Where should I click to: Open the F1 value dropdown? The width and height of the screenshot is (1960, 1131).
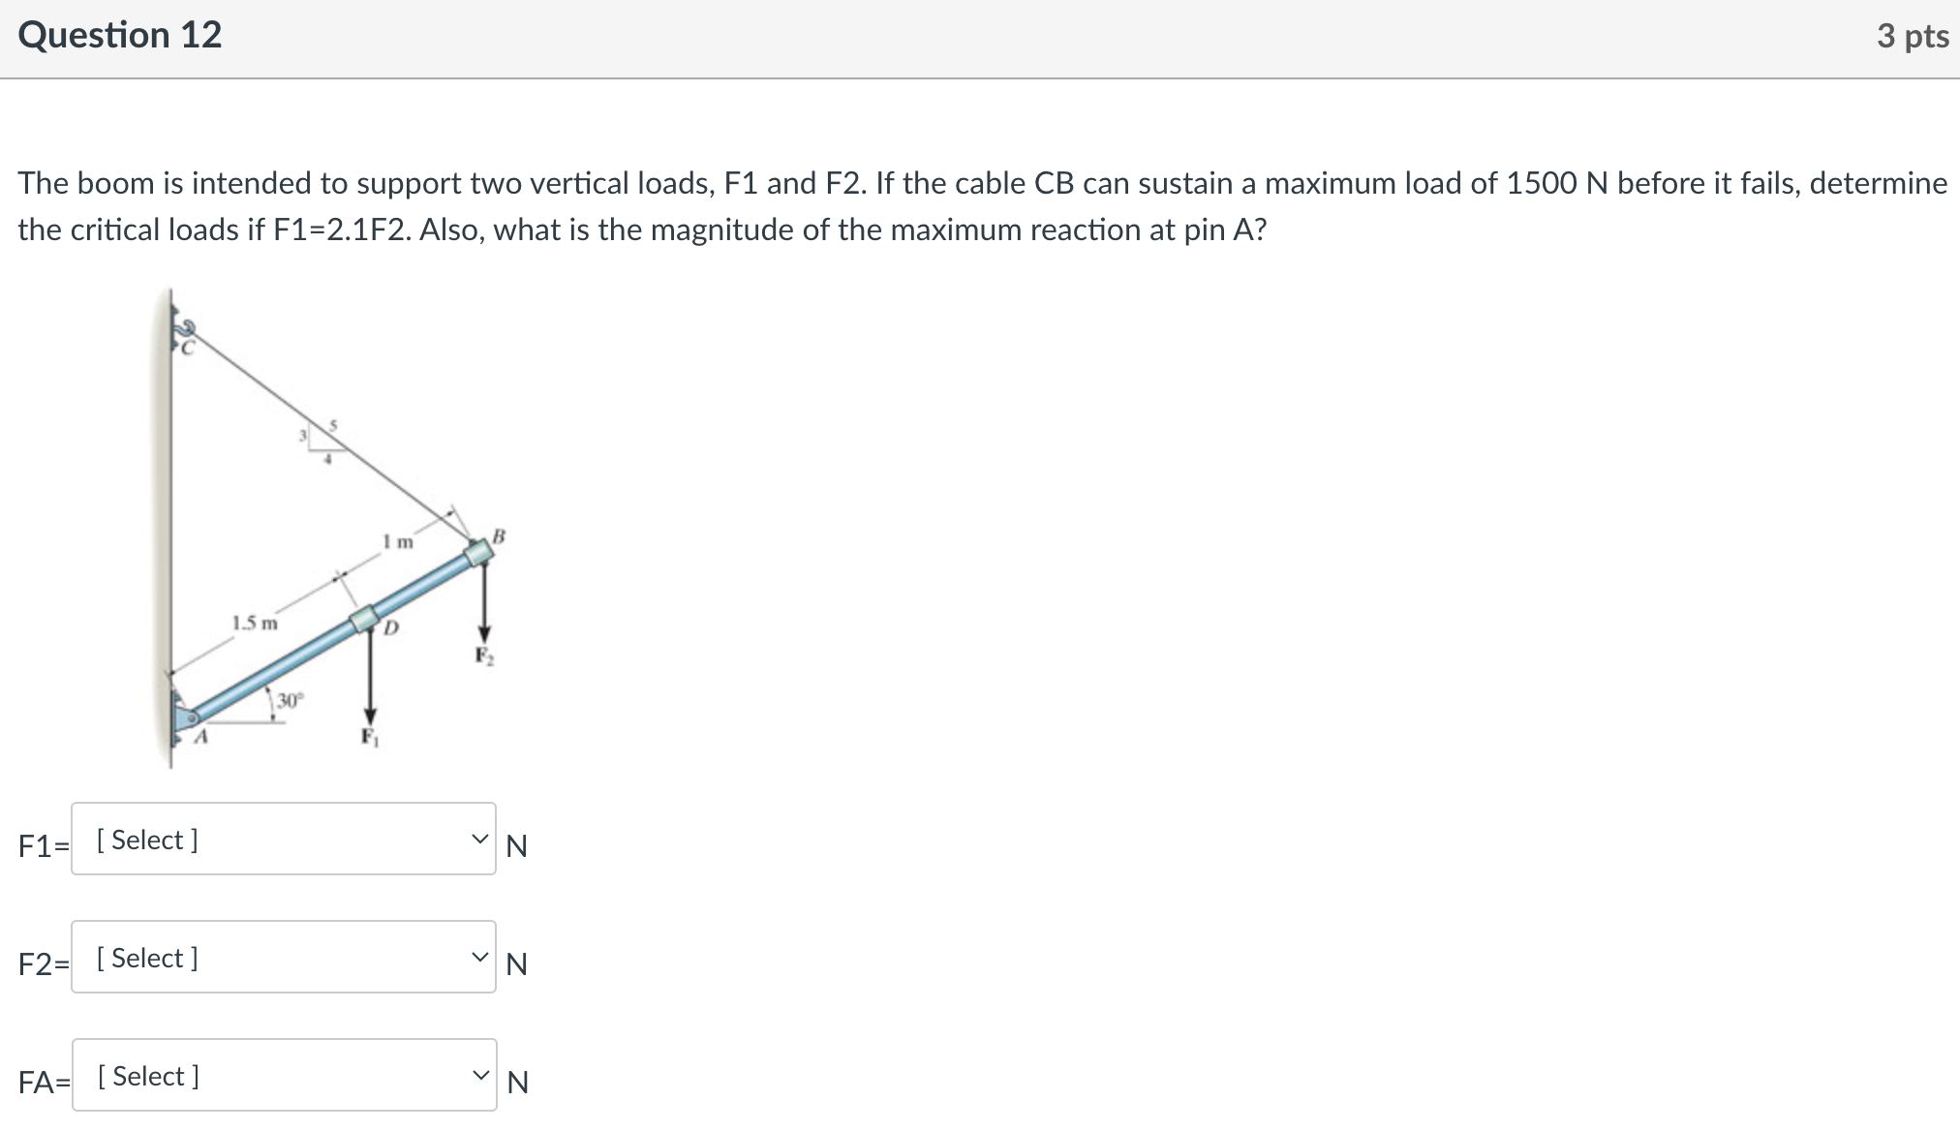(x=283, y=841)
